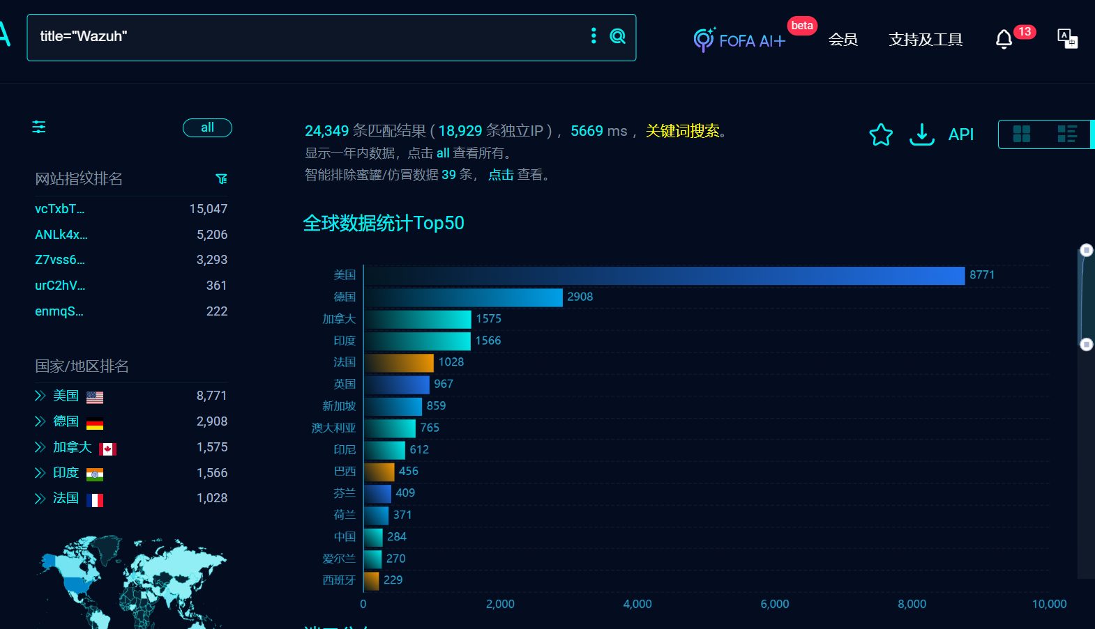
Task: Open the API link
Action: coord(960,134)
